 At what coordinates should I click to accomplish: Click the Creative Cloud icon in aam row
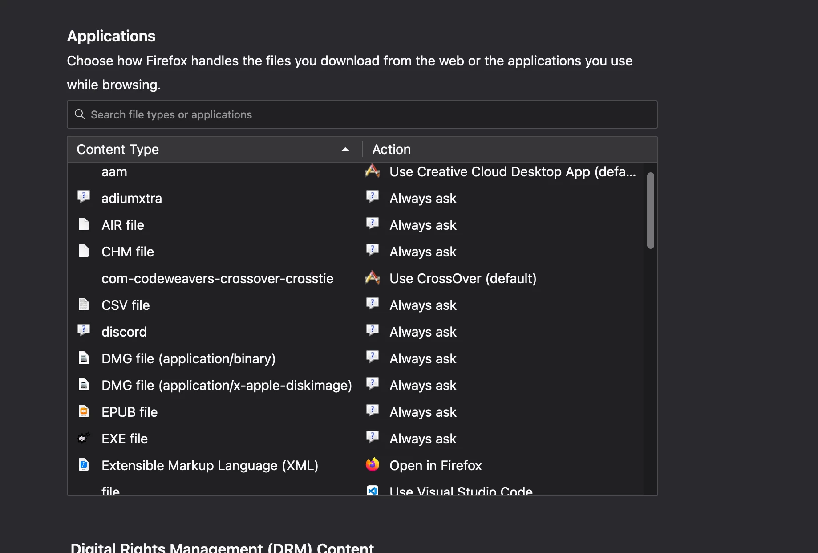(x=373, y=171)
